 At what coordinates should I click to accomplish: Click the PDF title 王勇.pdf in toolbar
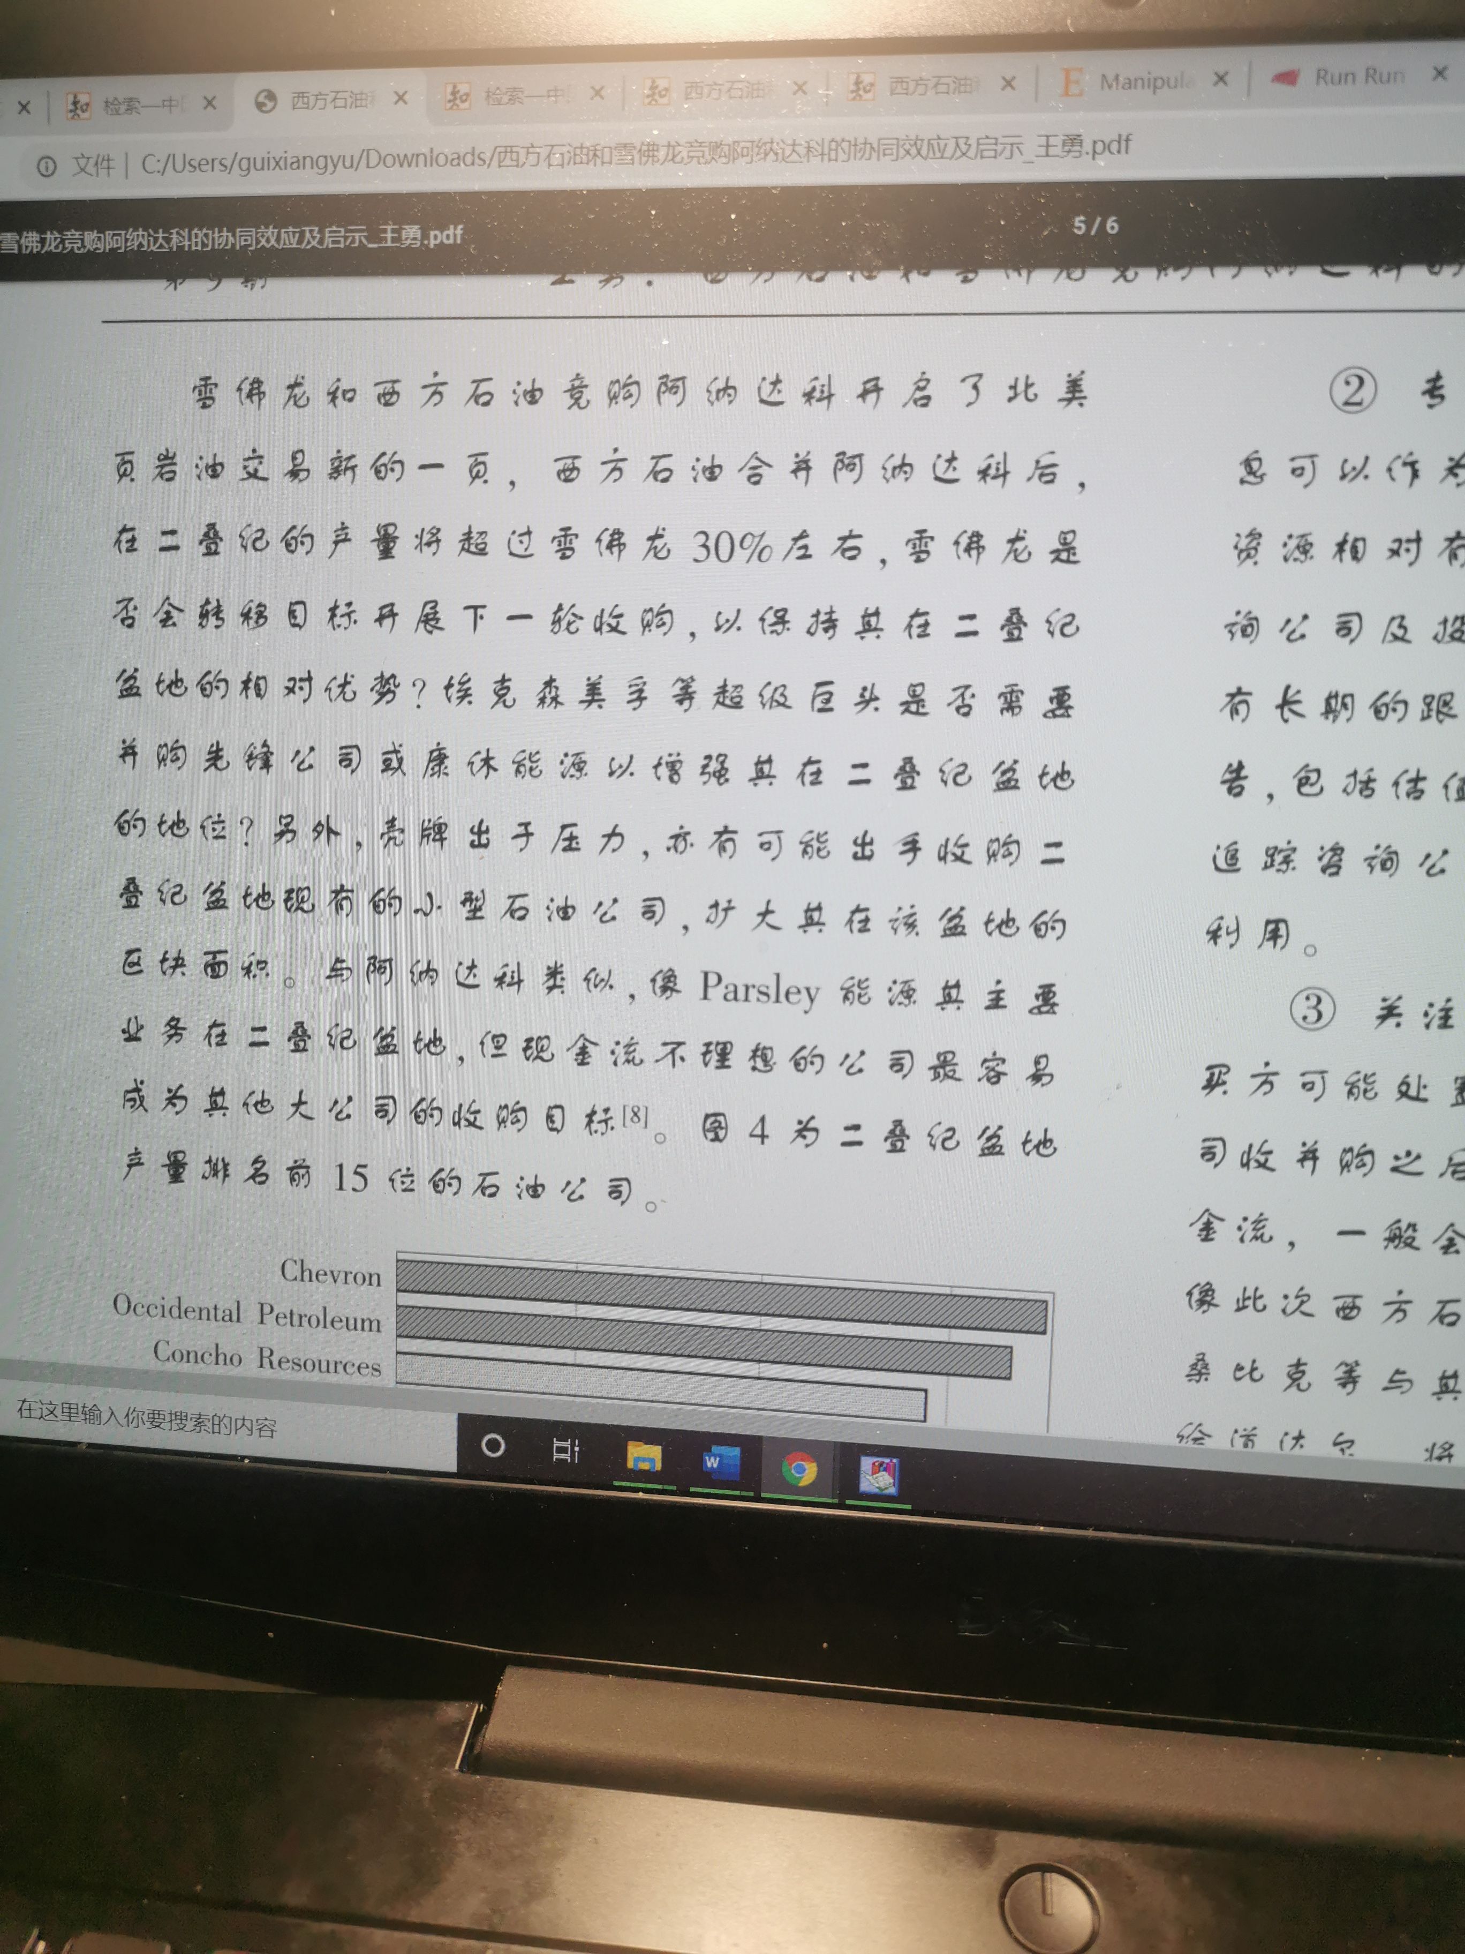[x=231, y=238]
